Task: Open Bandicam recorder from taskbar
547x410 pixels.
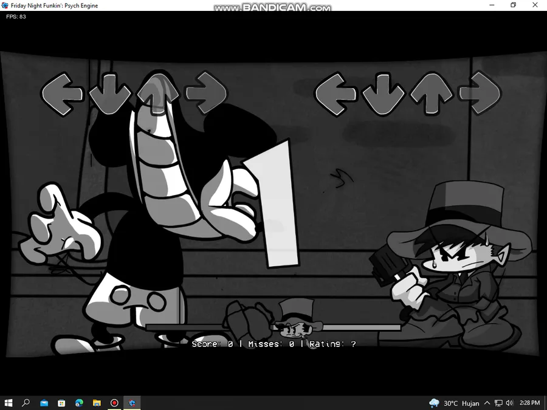Action: (x=114, y=403)
